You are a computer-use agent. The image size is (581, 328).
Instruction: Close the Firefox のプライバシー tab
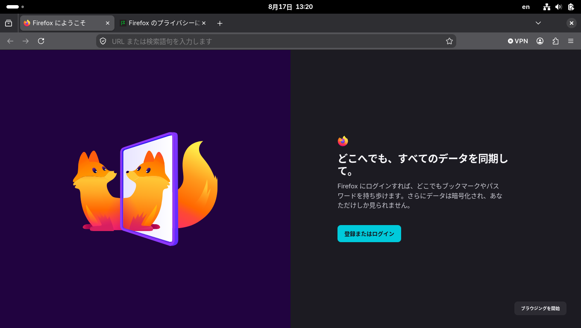(204, 23)
